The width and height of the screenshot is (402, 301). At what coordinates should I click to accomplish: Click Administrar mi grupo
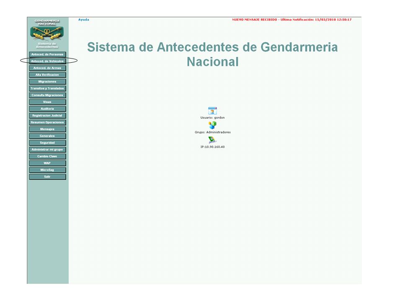47,150
